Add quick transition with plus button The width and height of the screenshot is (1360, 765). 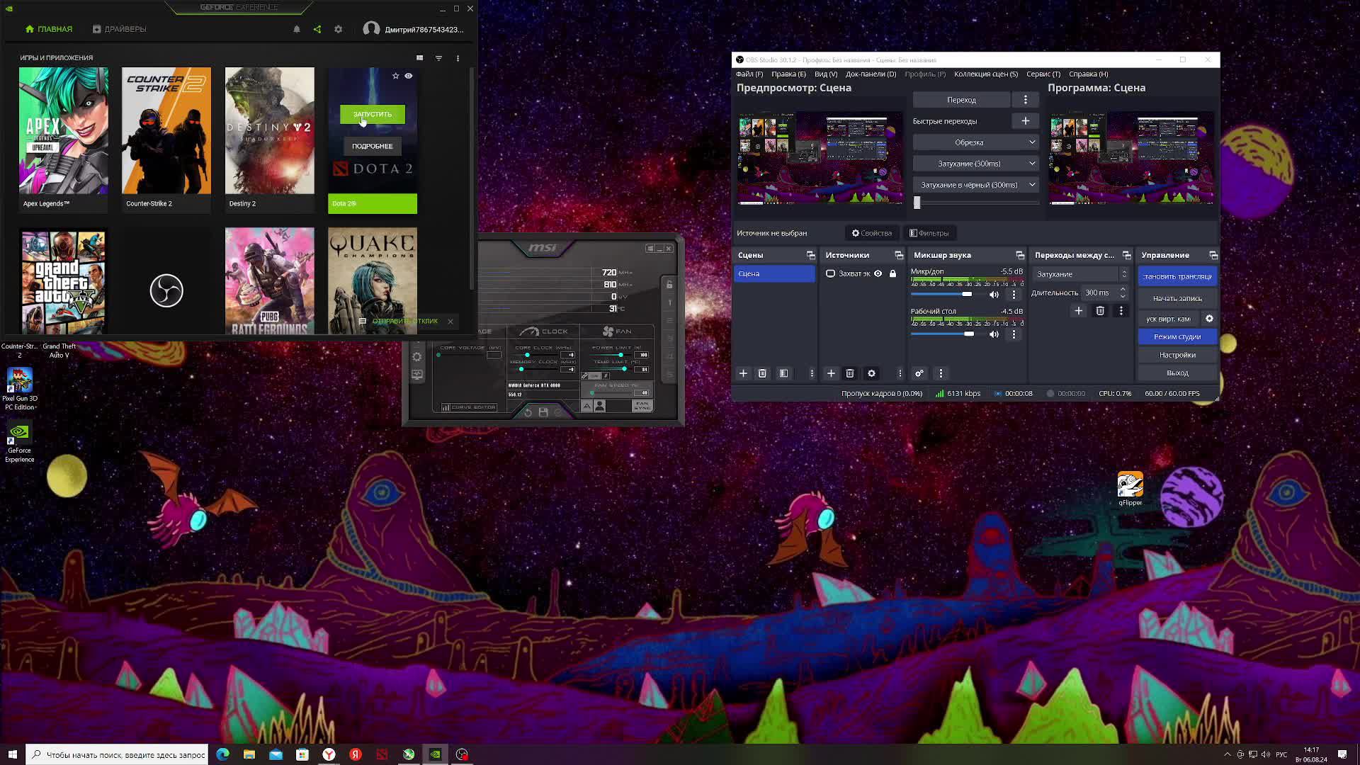pyautogui.click(x=1025, y=121)
